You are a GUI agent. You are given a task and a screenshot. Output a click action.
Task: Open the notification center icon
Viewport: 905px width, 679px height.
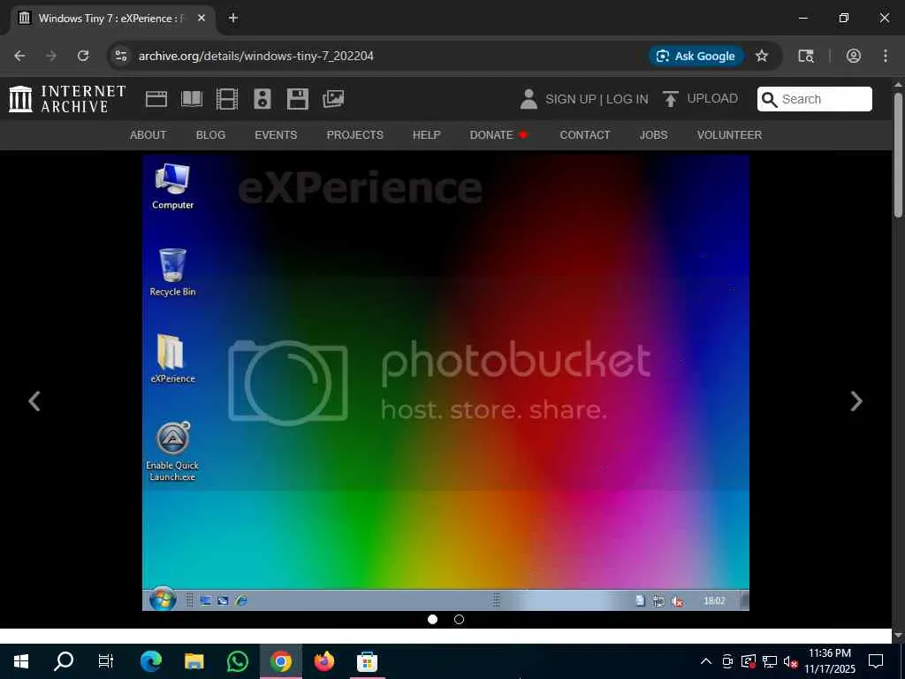(x=876, y=661)
